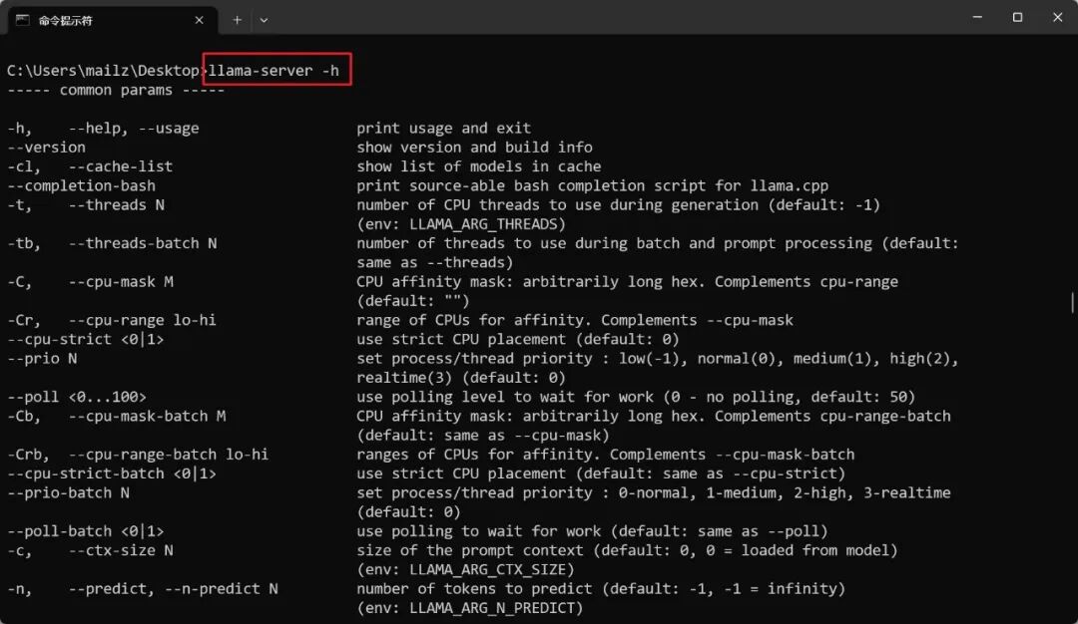
Task: Click the '--version' option
Action: coord(46,147)
